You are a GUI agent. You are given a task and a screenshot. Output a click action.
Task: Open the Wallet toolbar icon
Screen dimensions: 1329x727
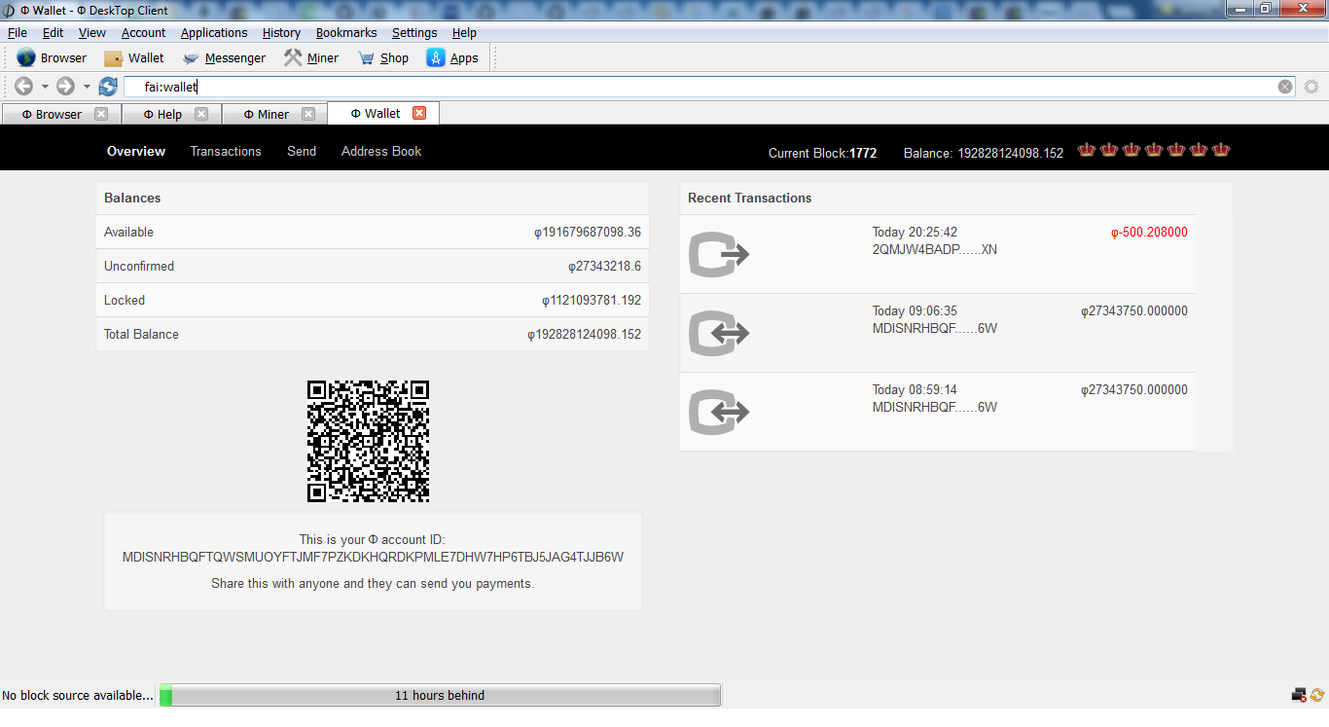pos(113,58)
